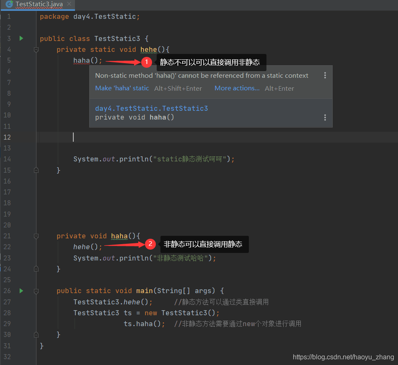Collapse the haha method fold at line 21

[36, 236]
